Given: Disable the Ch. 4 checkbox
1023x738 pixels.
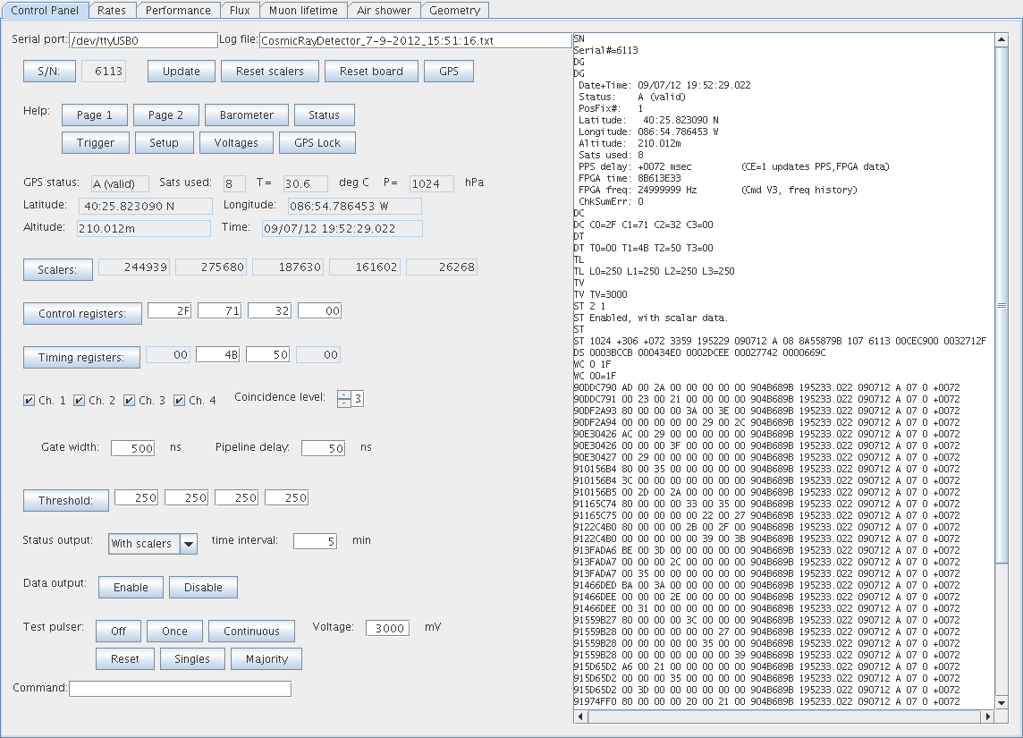Looking at the screenshot, I should [180, 401].
